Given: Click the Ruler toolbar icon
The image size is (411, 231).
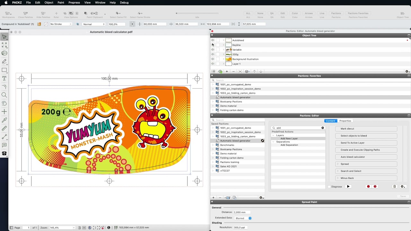Looking at the screenshot, I should [56, 13].
